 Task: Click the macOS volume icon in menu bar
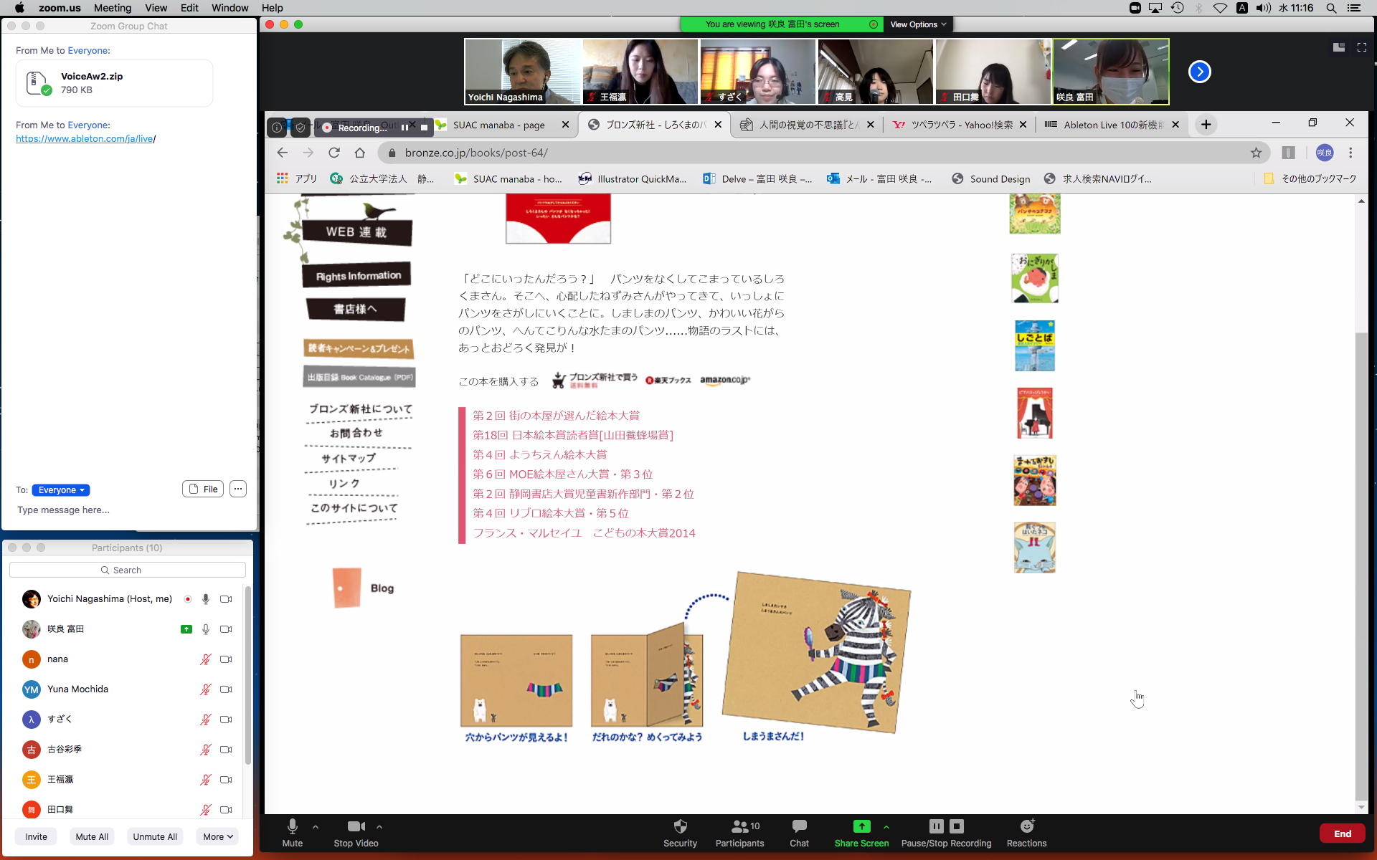[x=1264, y=8]
